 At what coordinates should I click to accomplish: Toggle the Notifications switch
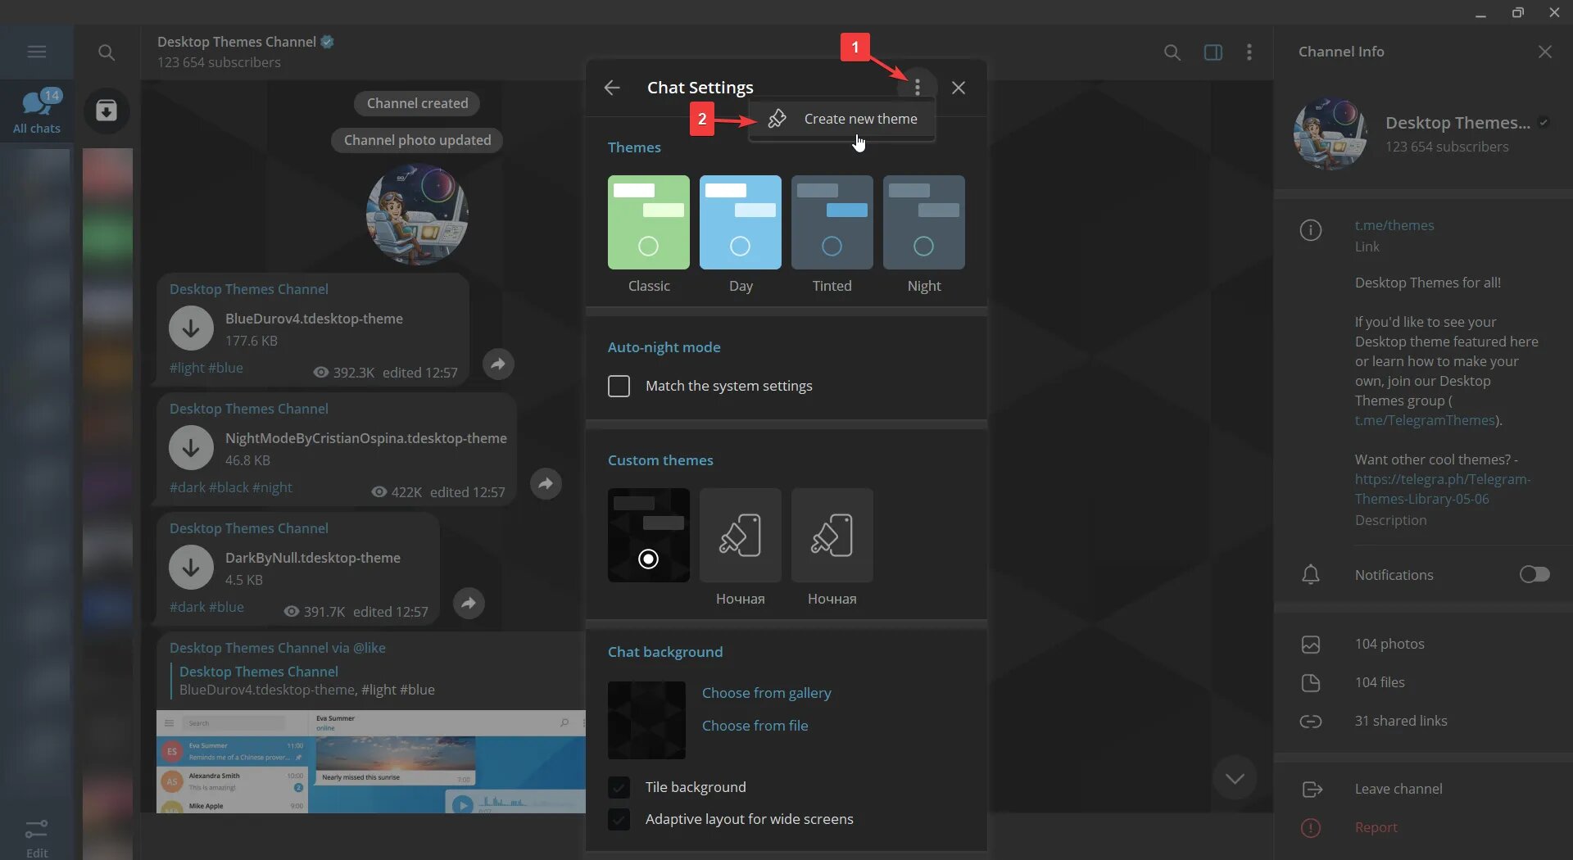[x=1534, y=574]
